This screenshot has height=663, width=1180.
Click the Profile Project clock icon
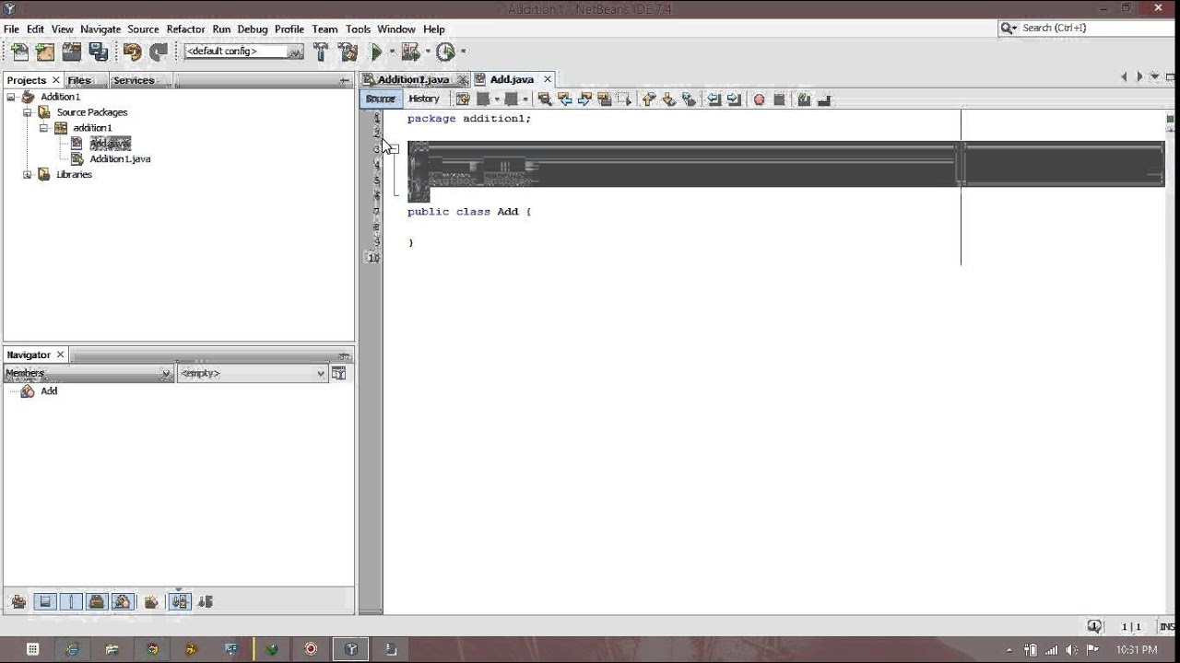pos(446,52)
